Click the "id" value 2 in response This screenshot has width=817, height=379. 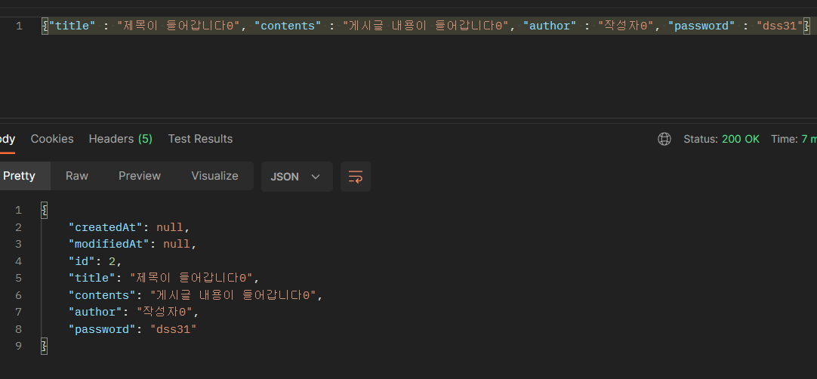point(112,261)
